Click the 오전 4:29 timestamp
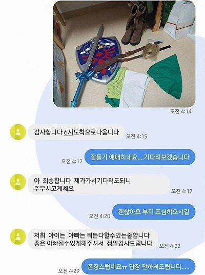The image size is (205, 275). pos(69,270)
